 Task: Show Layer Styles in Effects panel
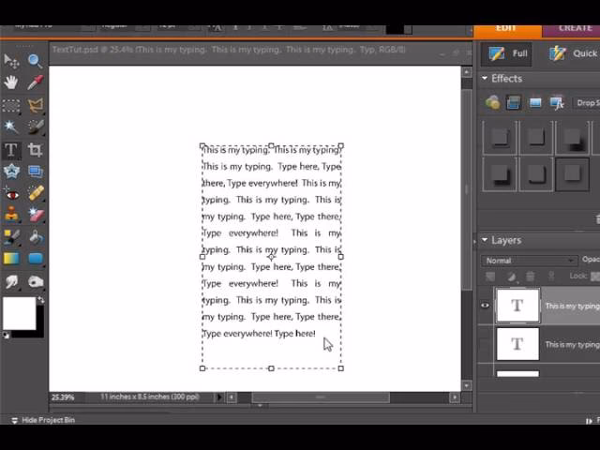(x=514, y=102)
